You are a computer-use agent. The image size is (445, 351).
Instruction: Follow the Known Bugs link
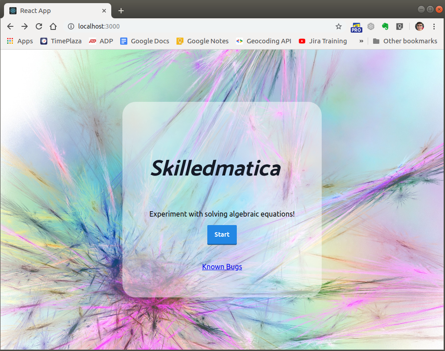(222, 267)
